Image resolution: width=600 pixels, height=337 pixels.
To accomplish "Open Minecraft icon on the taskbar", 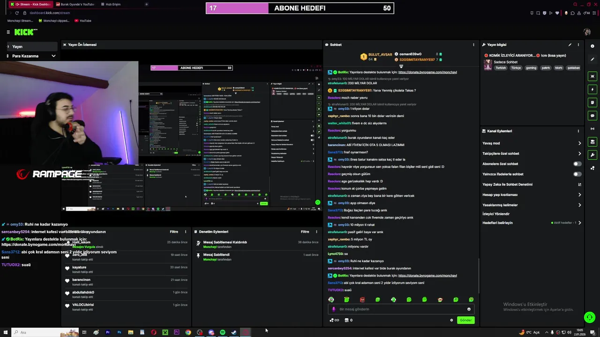I will (x=165, y=332).
